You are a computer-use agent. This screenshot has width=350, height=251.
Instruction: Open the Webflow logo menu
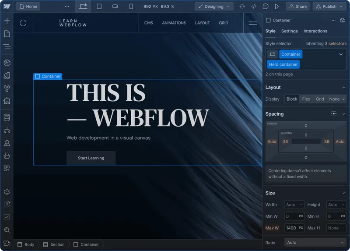7,7
